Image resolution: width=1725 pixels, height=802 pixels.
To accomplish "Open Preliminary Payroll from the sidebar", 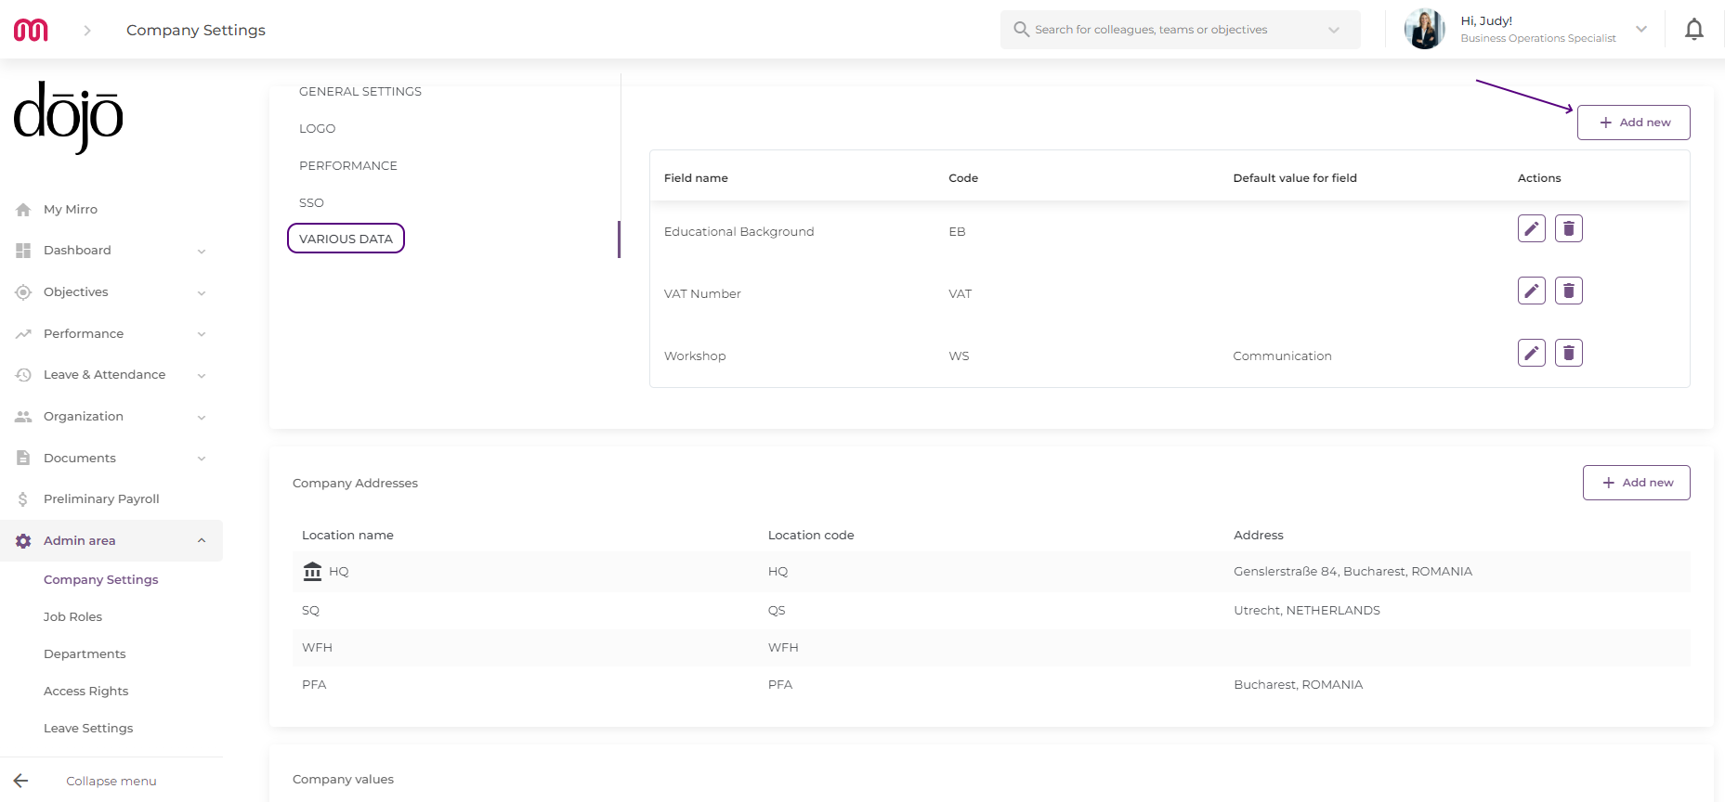I will 101,499.
